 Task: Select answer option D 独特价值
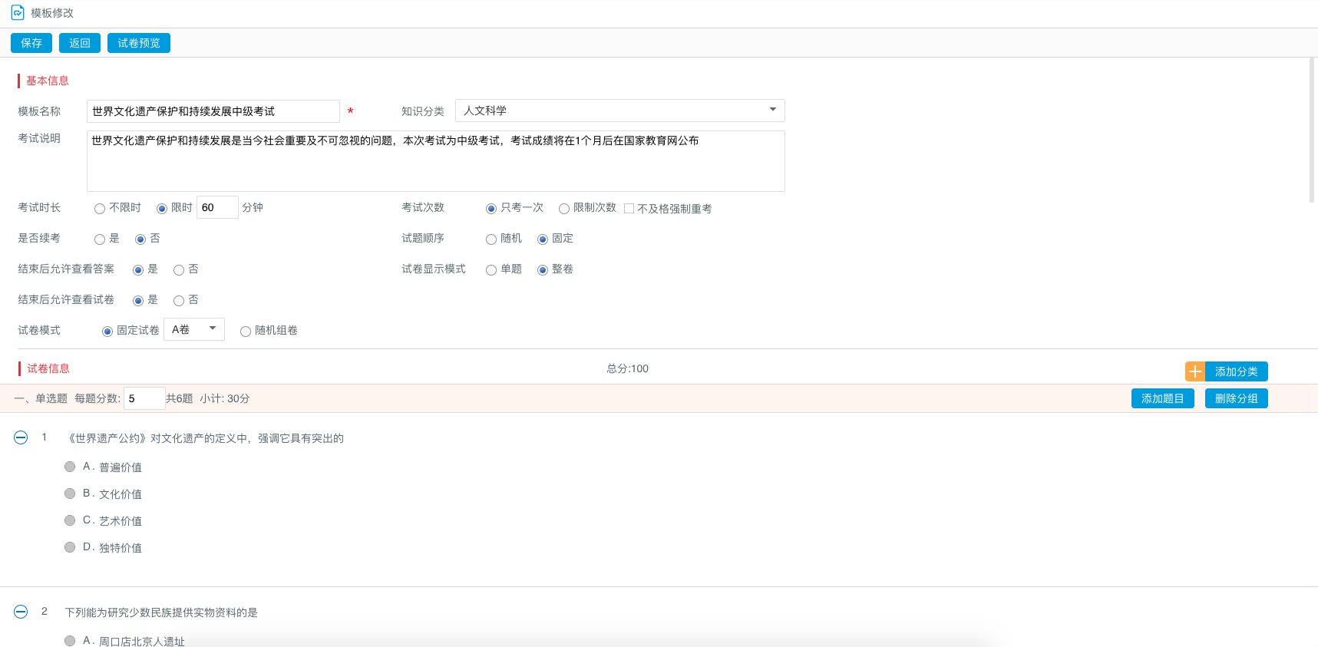coord(70,547)
